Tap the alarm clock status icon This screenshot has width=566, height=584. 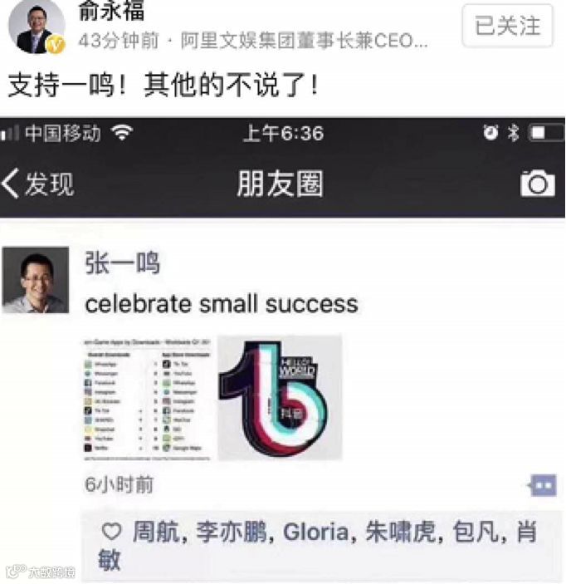click(x=490, y=133)
